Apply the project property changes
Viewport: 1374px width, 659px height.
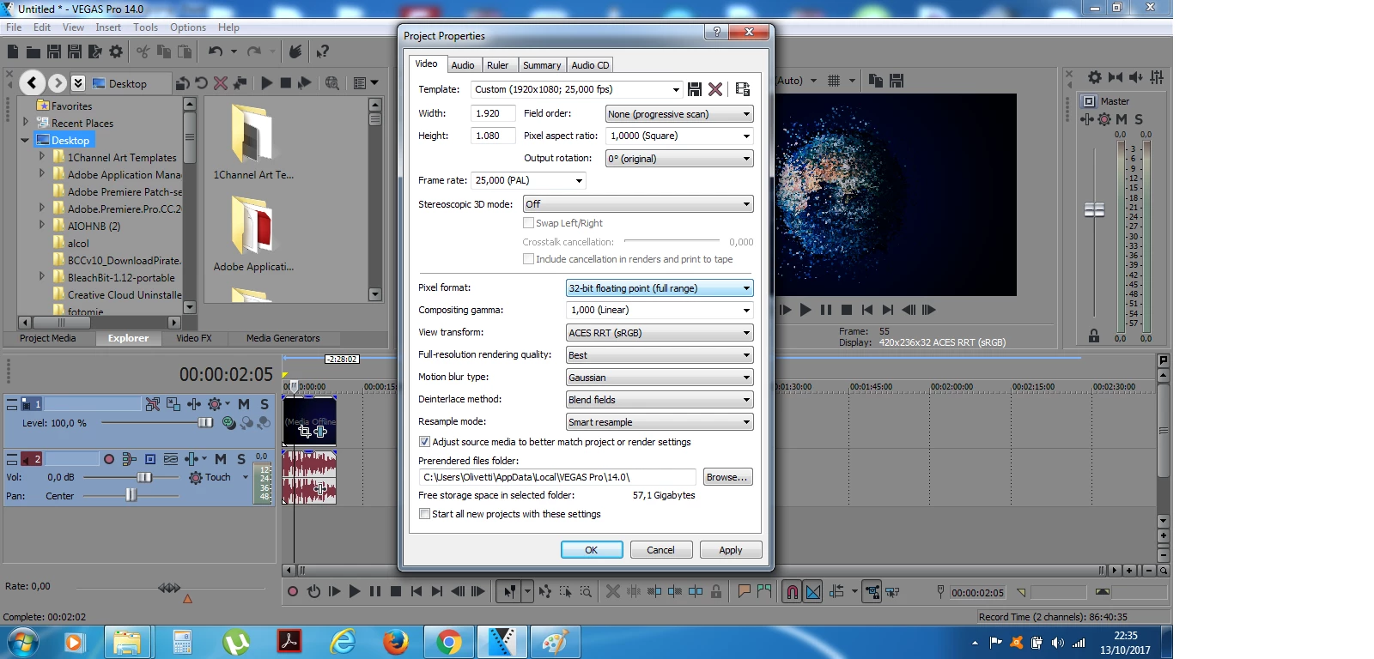pos(731,550)
